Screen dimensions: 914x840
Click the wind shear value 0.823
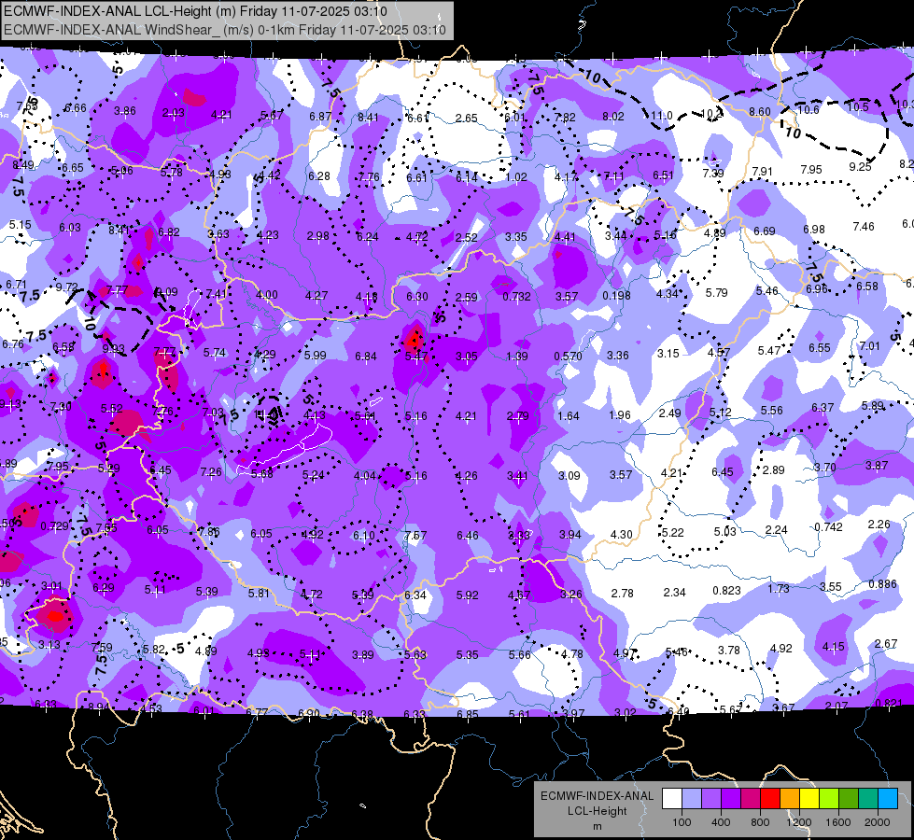tap(726, 591)
